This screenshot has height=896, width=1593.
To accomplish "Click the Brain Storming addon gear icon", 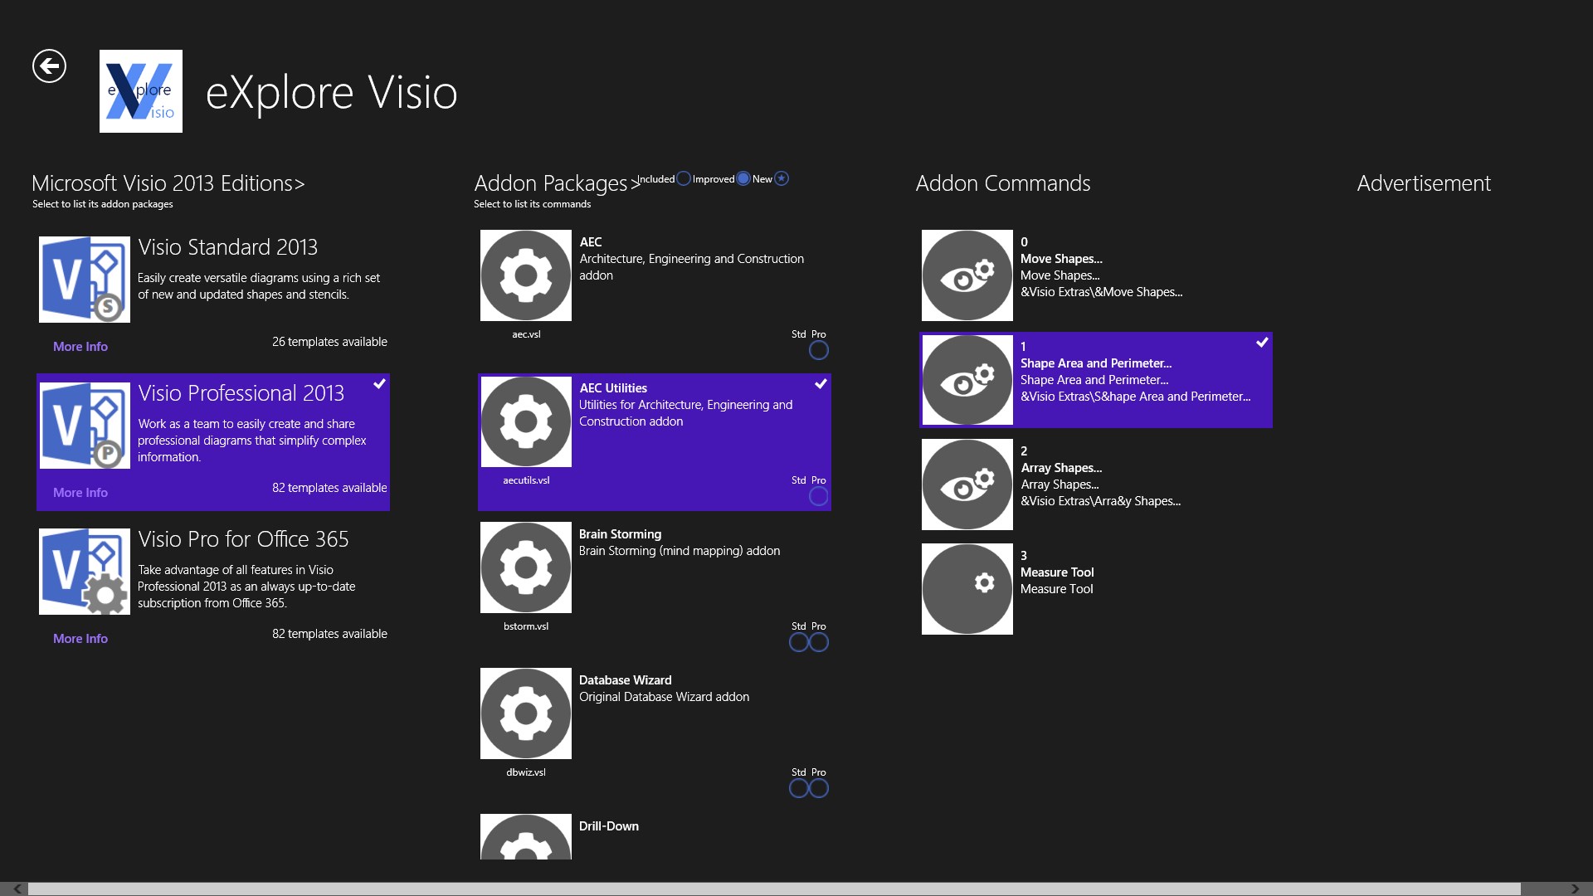I will pos(524,567).
